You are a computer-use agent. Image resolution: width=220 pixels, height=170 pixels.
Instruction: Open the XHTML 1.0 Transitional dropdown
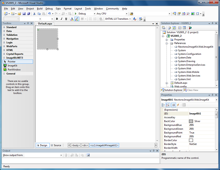tap(130, 19)
